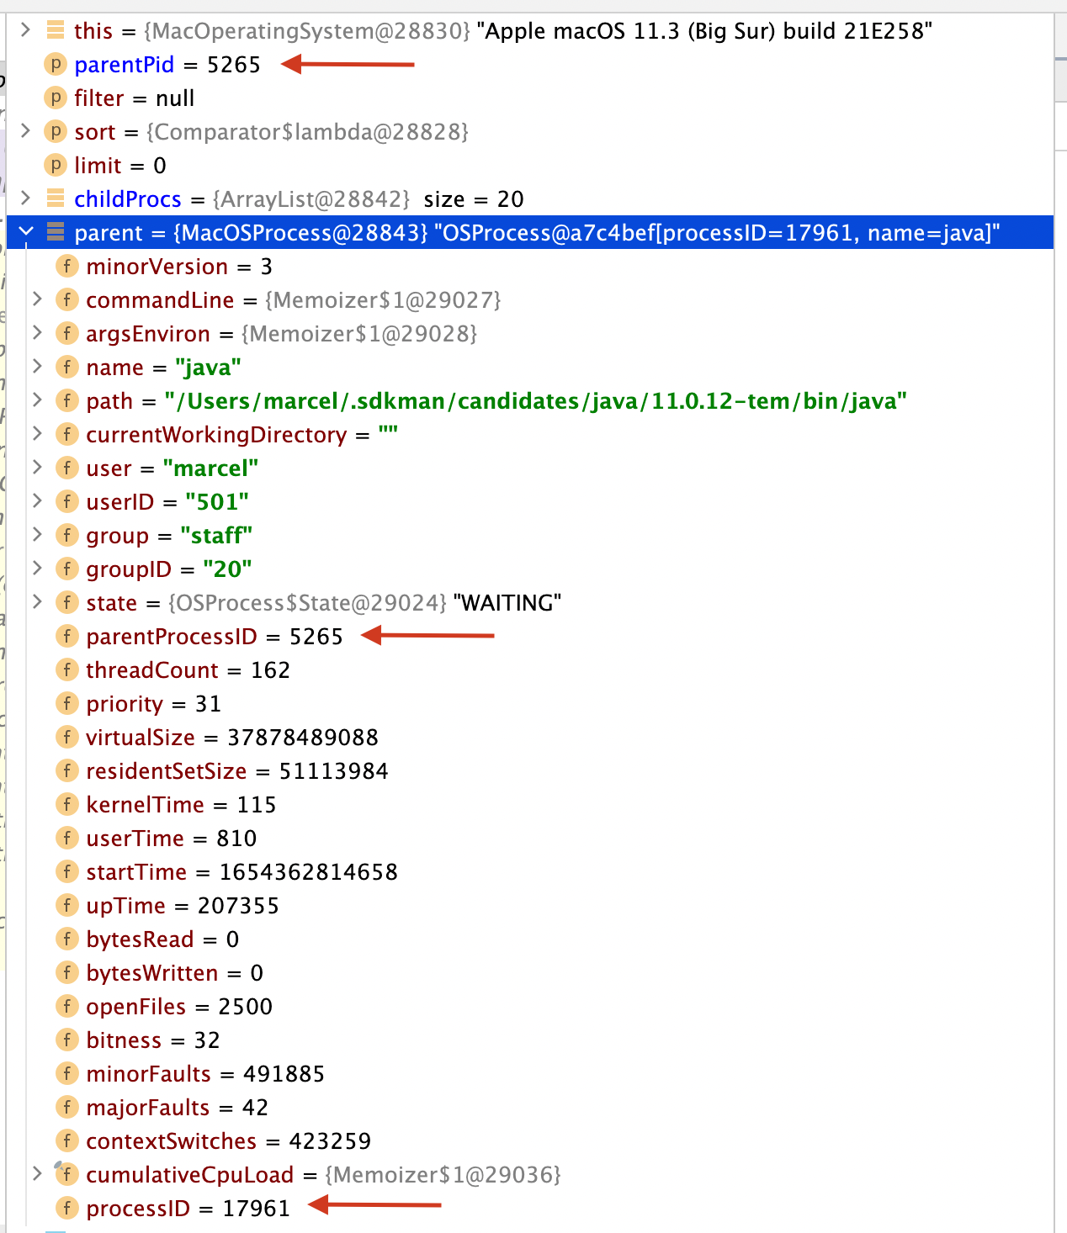The width and height of the screenshot is (1067, 1233).
Task: Click the path value string for java binary
Action: tap(534, 401)
